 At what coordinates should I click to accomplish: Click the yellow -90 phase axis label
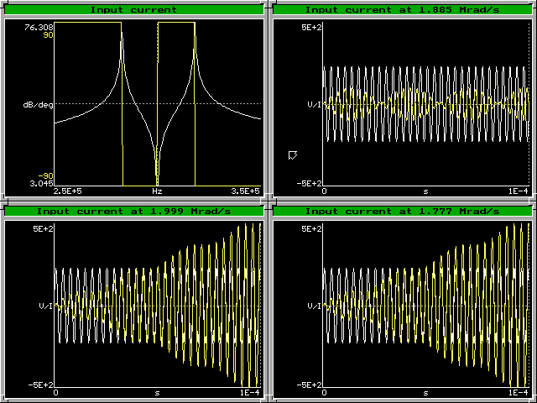pyautogui.click(x=45, y=176)
